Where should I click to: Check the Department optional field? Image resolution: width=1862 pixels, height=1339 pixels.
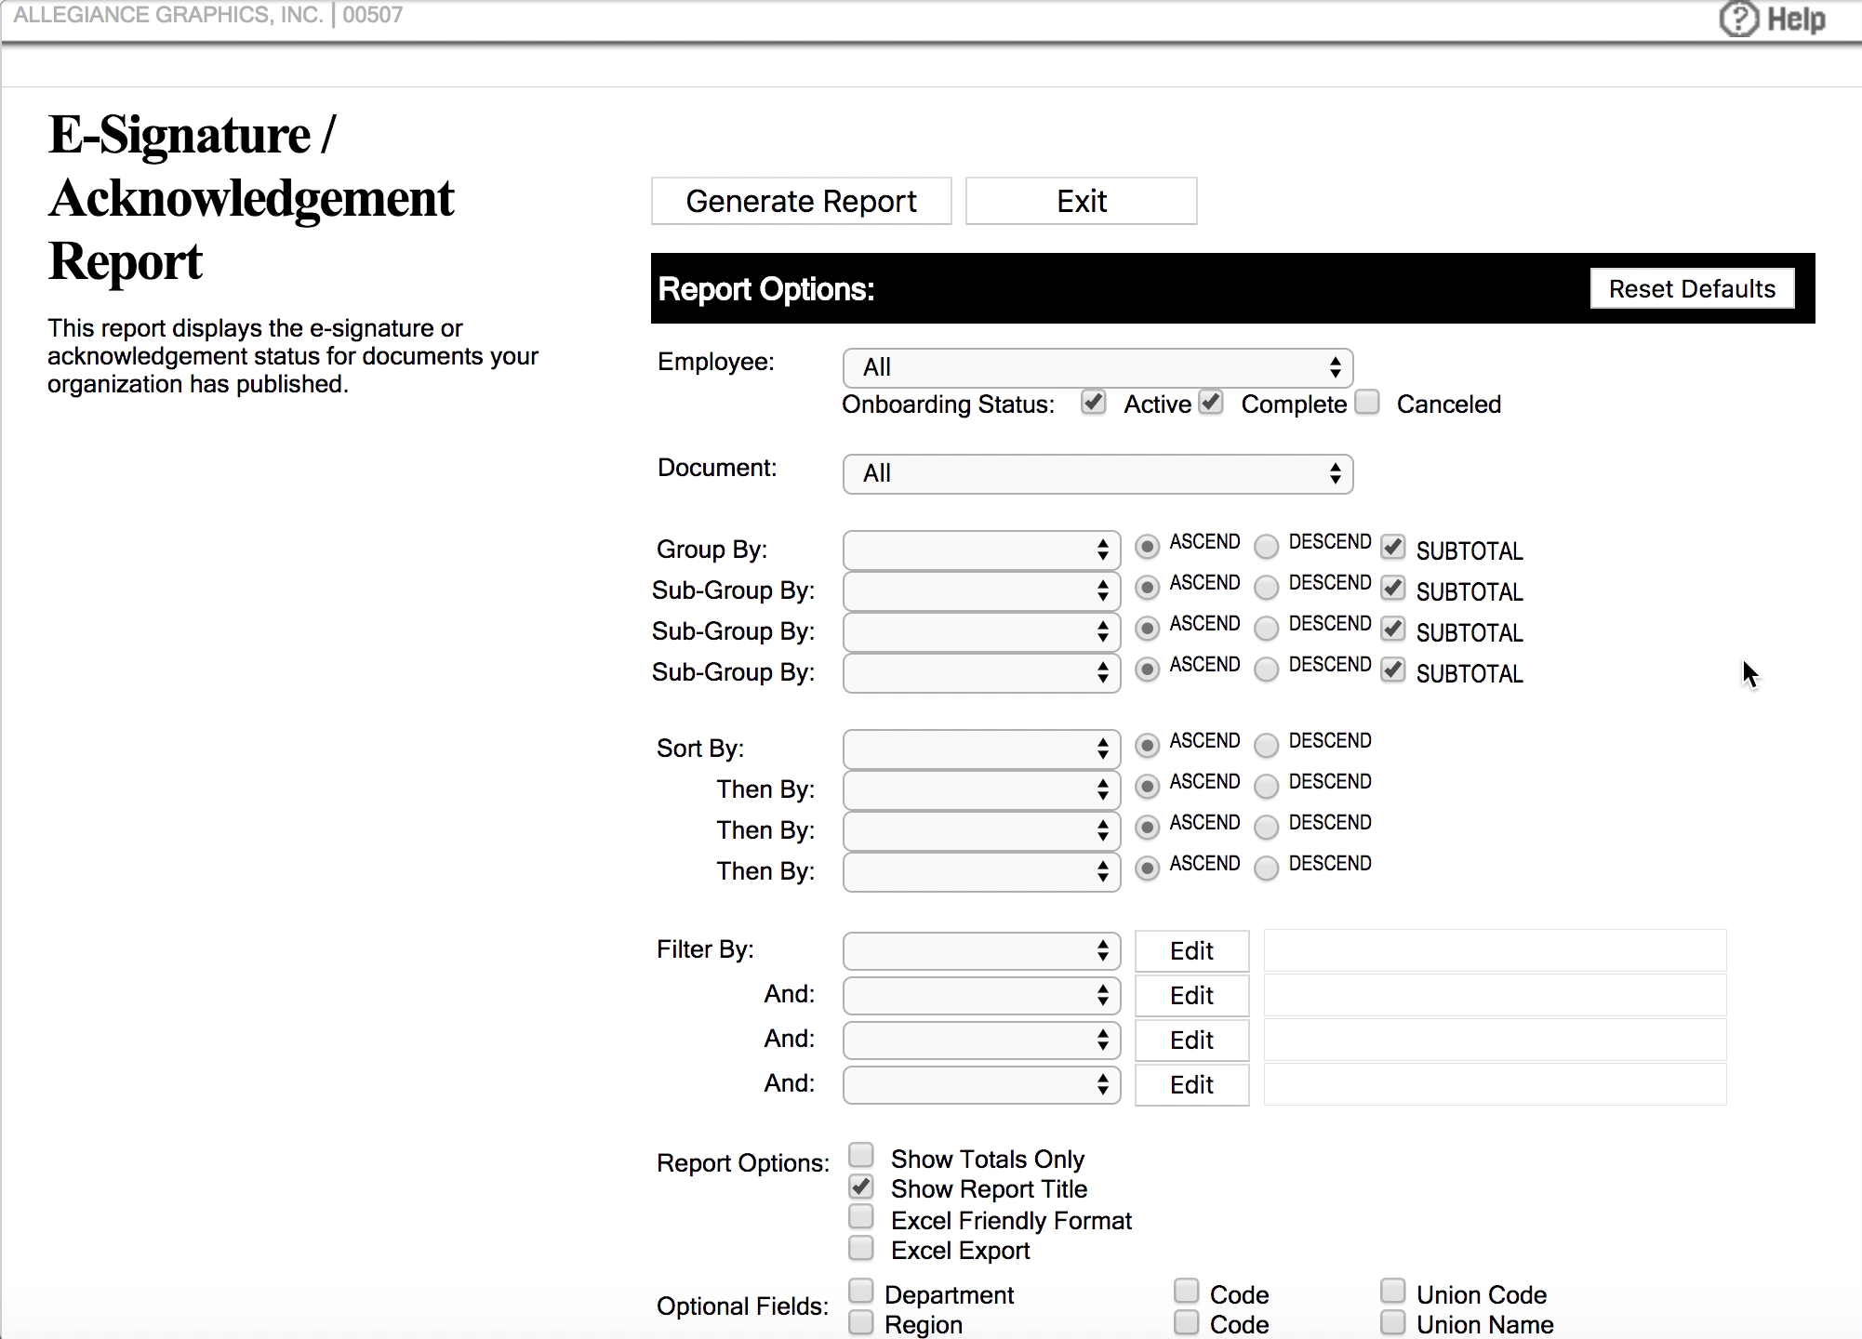click(x=860, y=1291)
